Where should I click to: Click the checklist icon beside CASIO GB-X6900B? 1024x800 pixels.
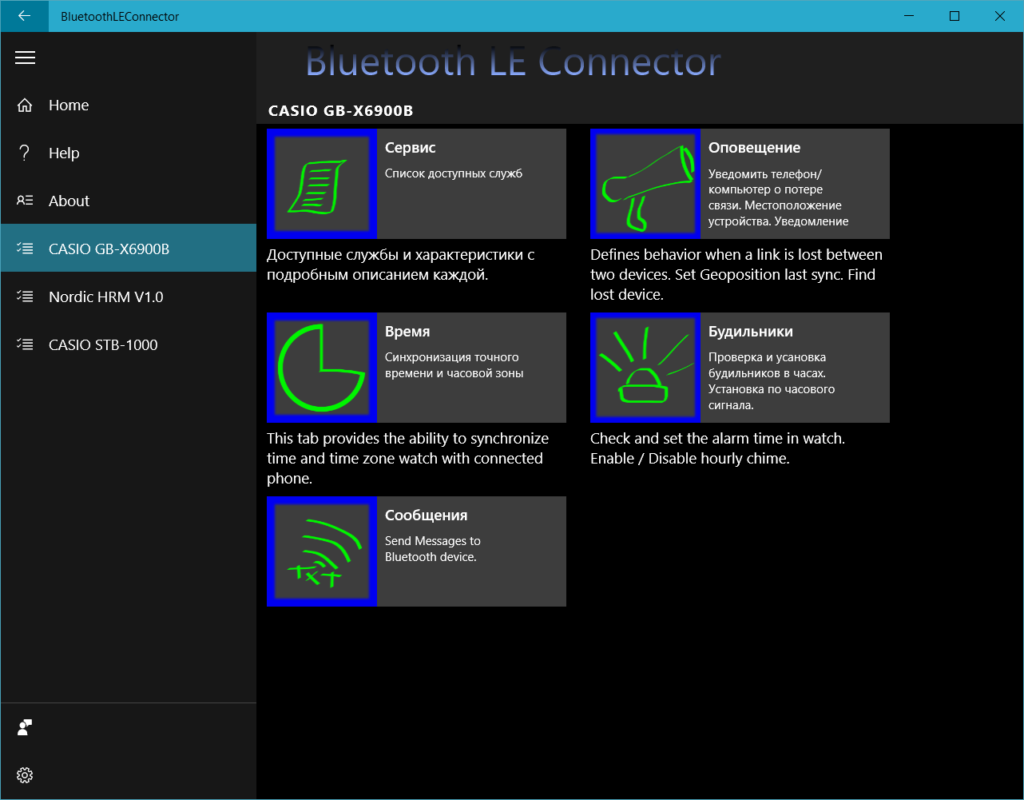click(x=25, y=249)
